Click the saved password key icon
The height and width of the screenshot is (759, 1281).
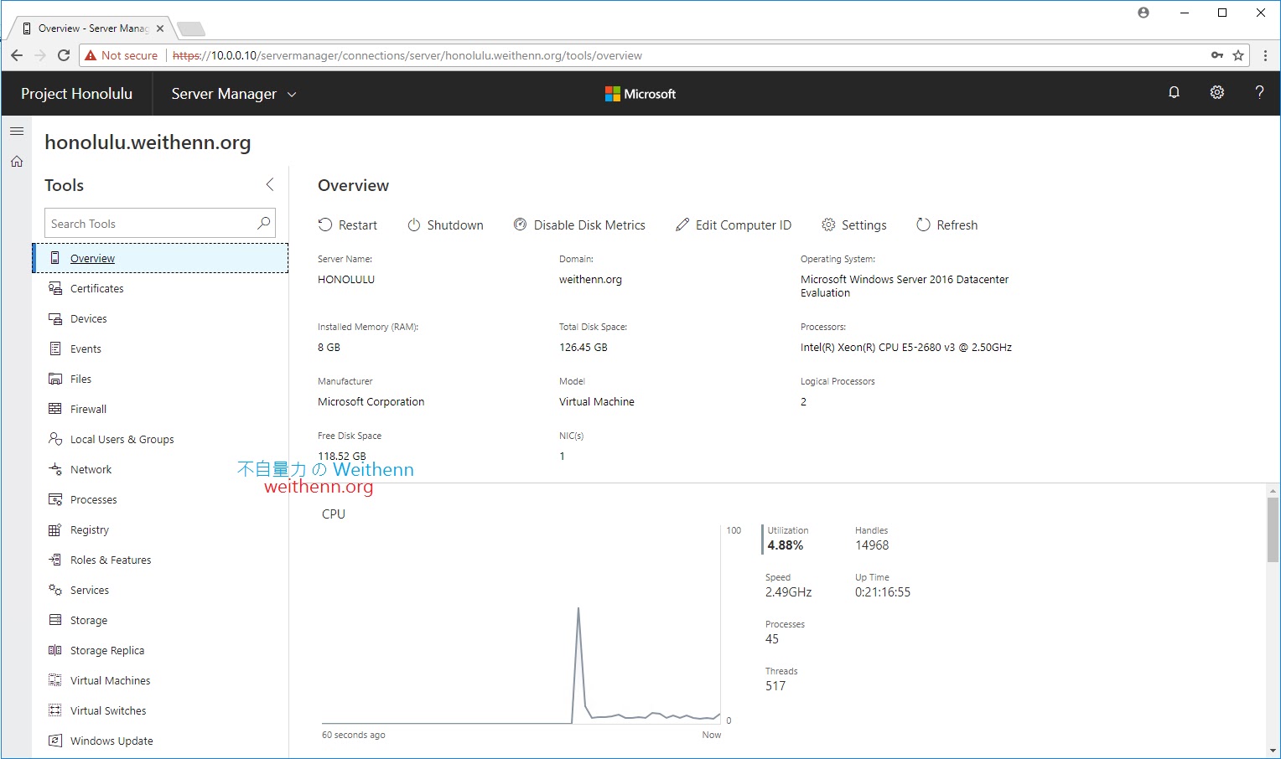(x=1217, y=55)
